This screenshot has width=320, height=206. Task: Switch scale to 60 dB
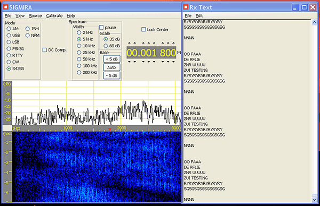(106, 46)
